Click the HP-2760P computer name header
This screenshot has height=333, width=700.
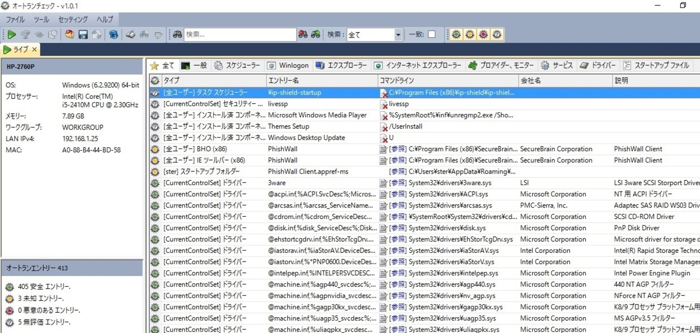(x=71, y=67)
